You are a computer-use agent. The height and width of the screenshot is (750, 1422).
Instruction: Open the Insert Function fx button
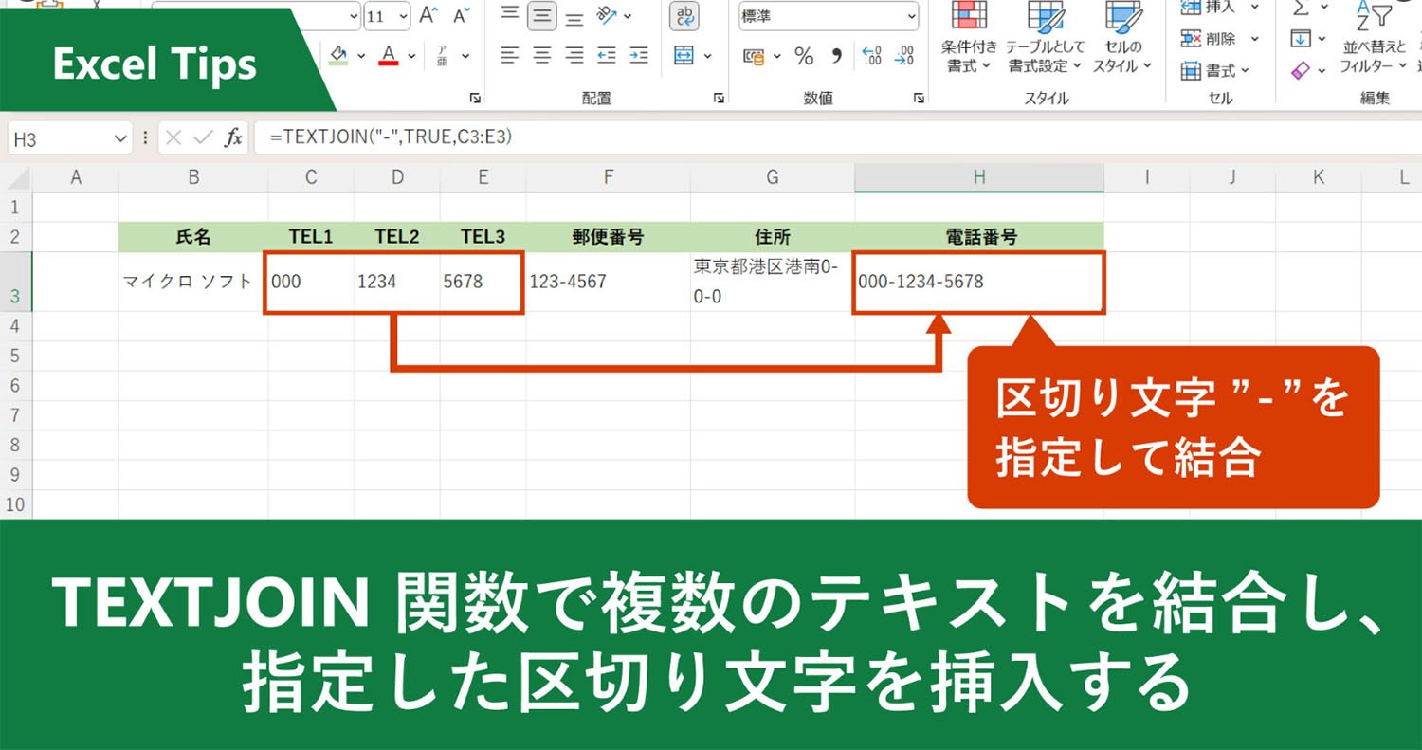click(x=233, y=138)
